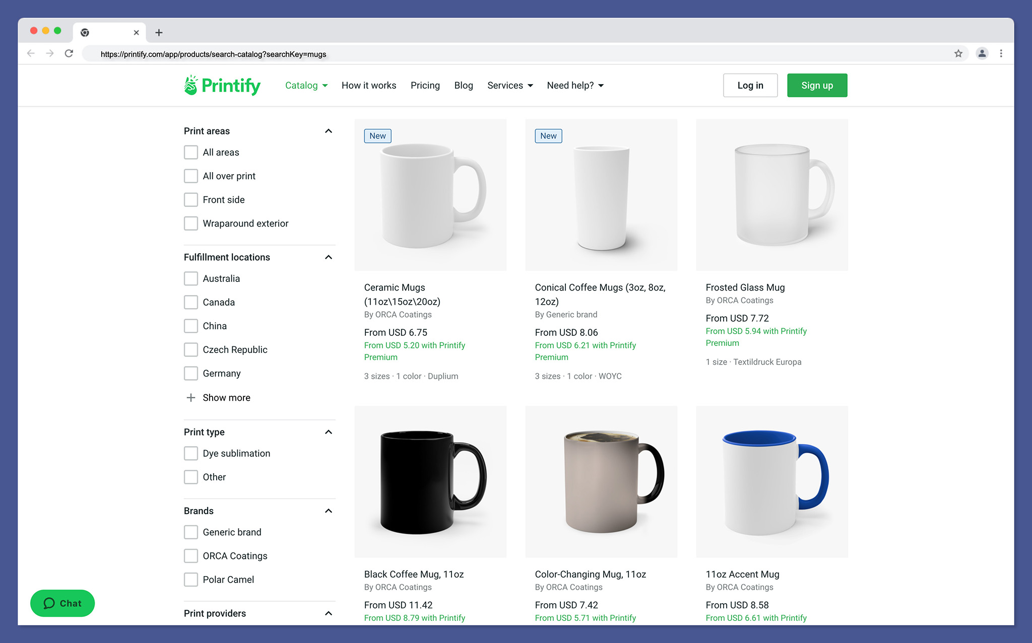Click the Printify logo
1032x643 pixels.
[x=222, y=86]
